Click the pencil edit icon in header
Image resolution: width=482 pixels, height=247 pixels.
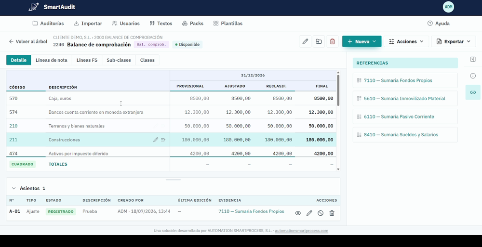[305, 41]
